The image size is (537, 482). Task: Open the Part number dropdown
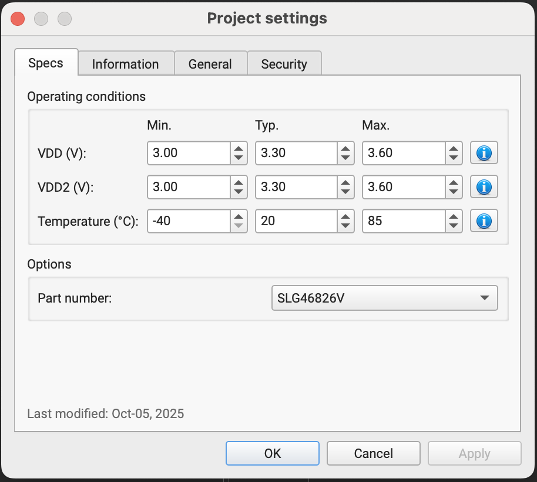384,298
